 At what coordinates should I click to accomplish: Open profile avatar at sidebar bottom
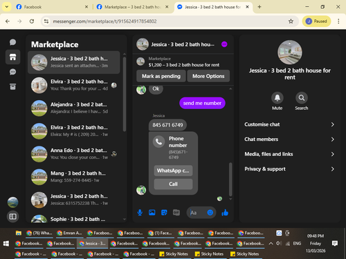click(x=12, y=202)
